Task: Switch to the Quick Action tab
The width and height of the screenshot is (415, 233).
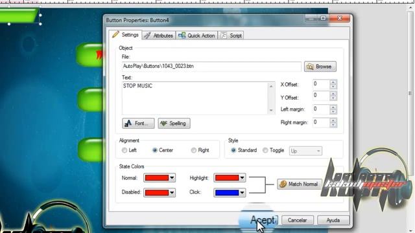Action: click(196, 36)
